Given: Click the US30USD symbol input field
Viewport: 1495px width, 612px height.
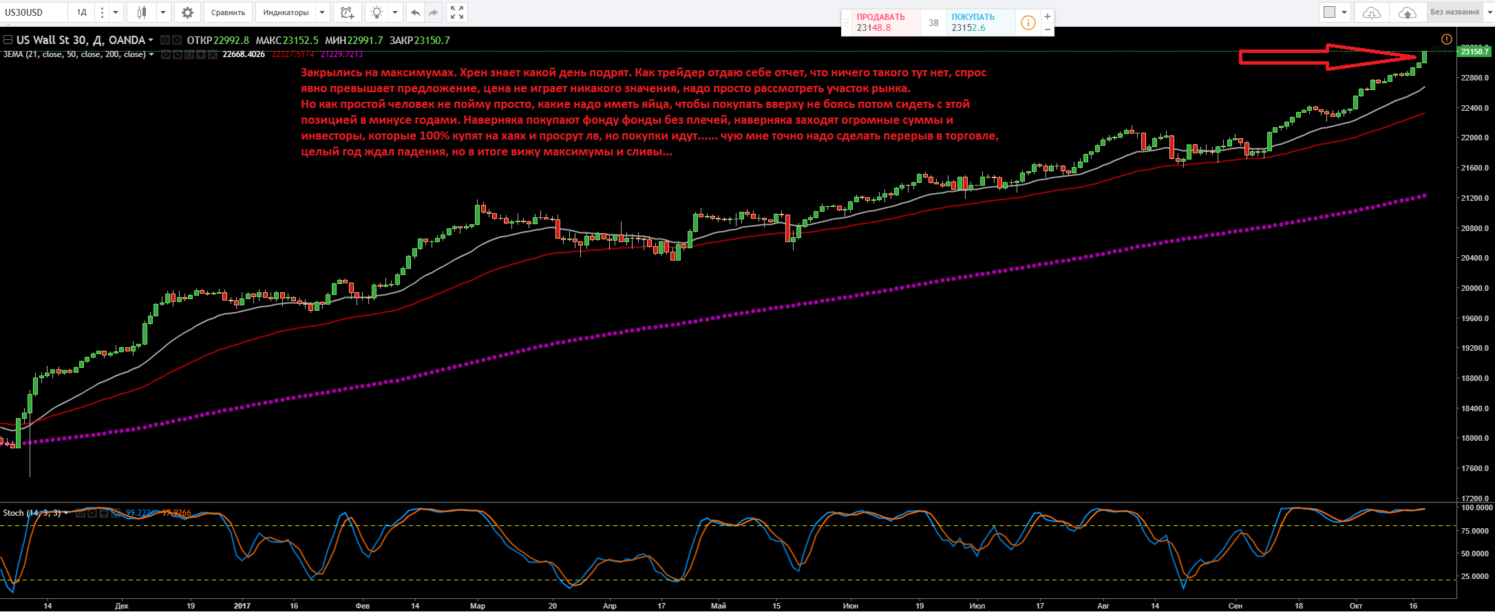Looking at the screenshot, I should coord(34,12).
